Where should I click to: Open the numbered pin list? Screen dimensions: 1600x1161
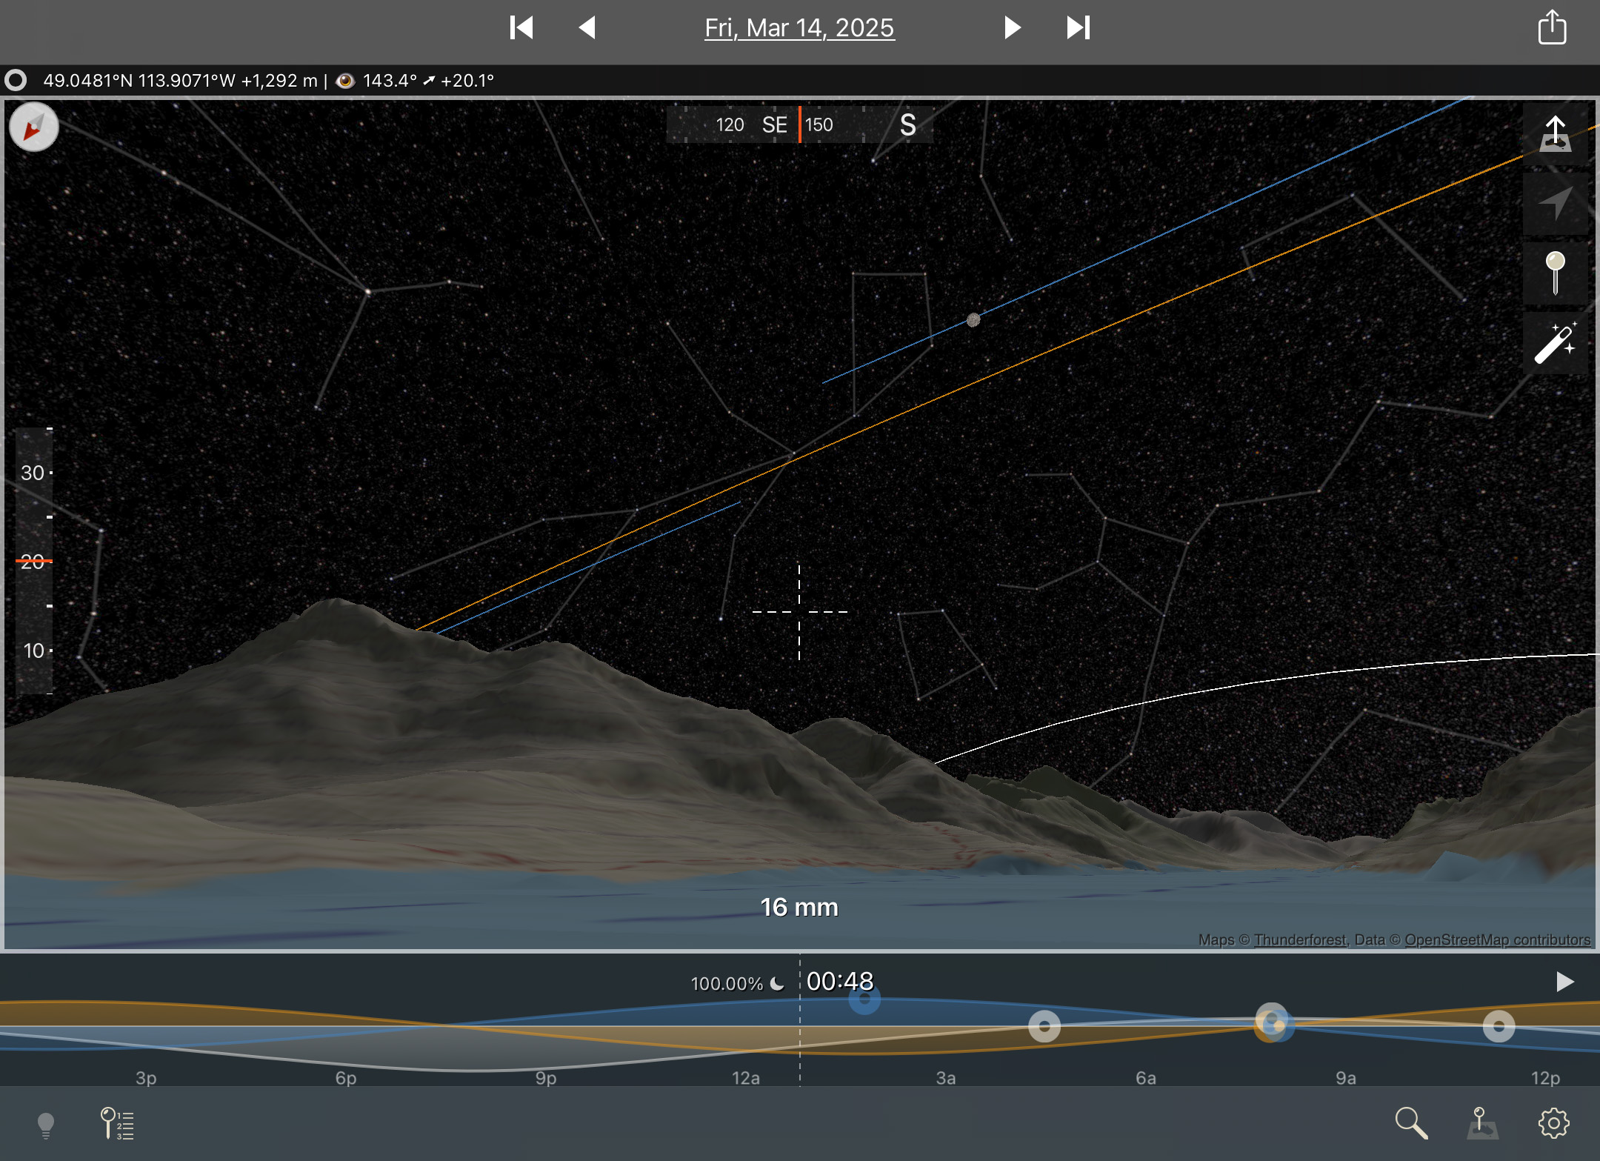(117, 1124)
